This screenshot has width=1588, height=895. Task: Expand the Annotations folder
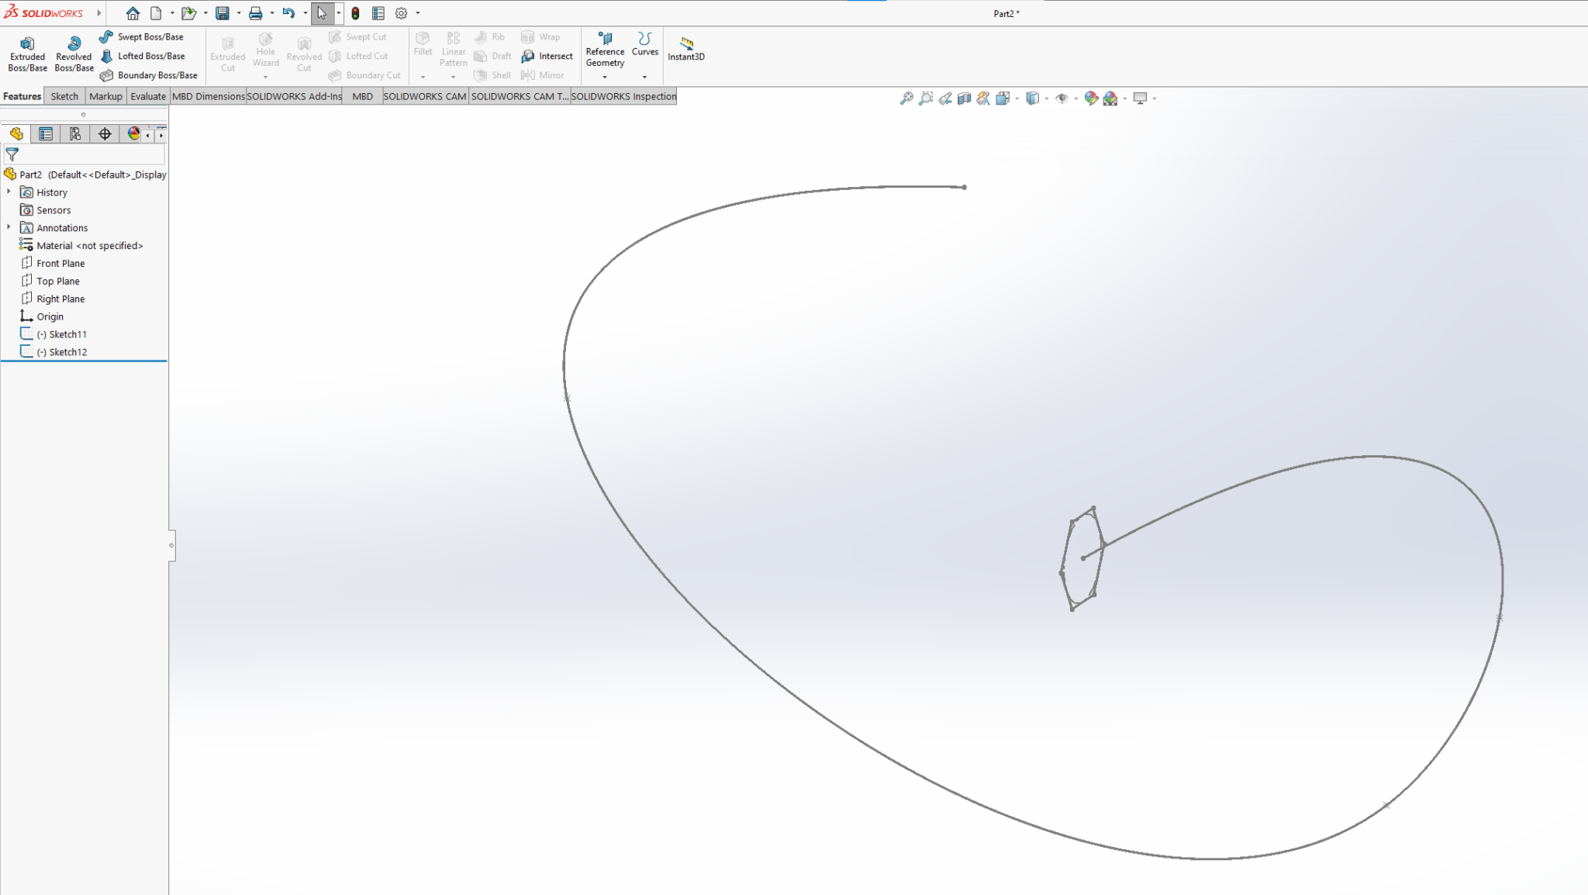click(x=9, y=227)
